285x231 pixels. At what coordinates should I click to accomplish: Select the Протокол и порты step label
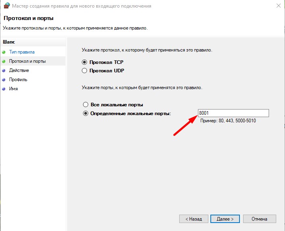click(27, 61)
